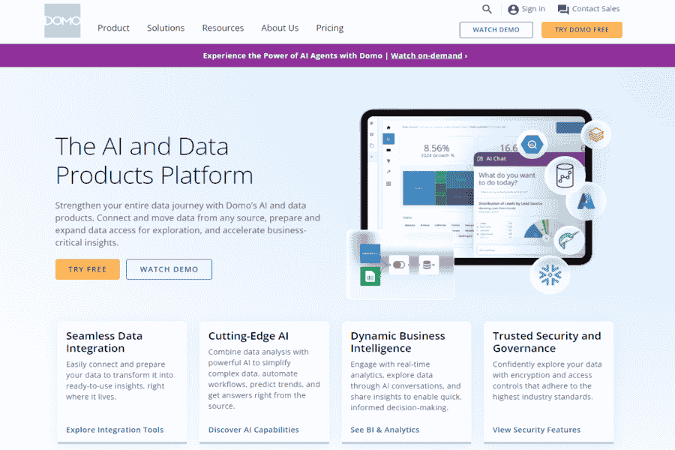The width and height of the screenshot is (675, 450).
Task: Click the narwhal icon in hero image
Action: pyautogui.click(x=569, y=241)
